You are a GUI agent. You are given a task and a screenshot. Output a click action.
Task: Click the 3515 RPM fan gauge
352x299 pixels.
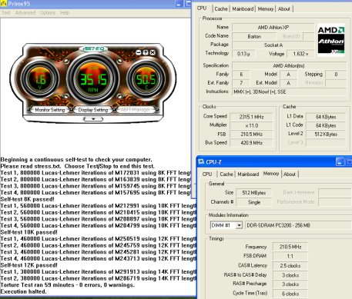click(93, 78)
